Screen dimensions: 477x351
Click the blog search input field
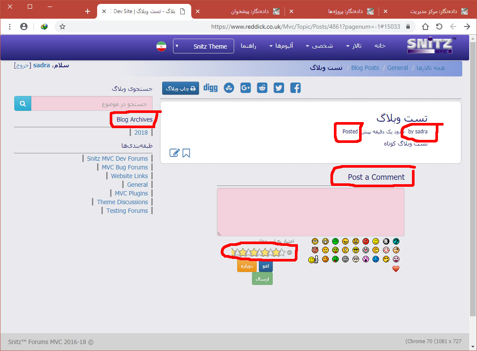[92, 104]
